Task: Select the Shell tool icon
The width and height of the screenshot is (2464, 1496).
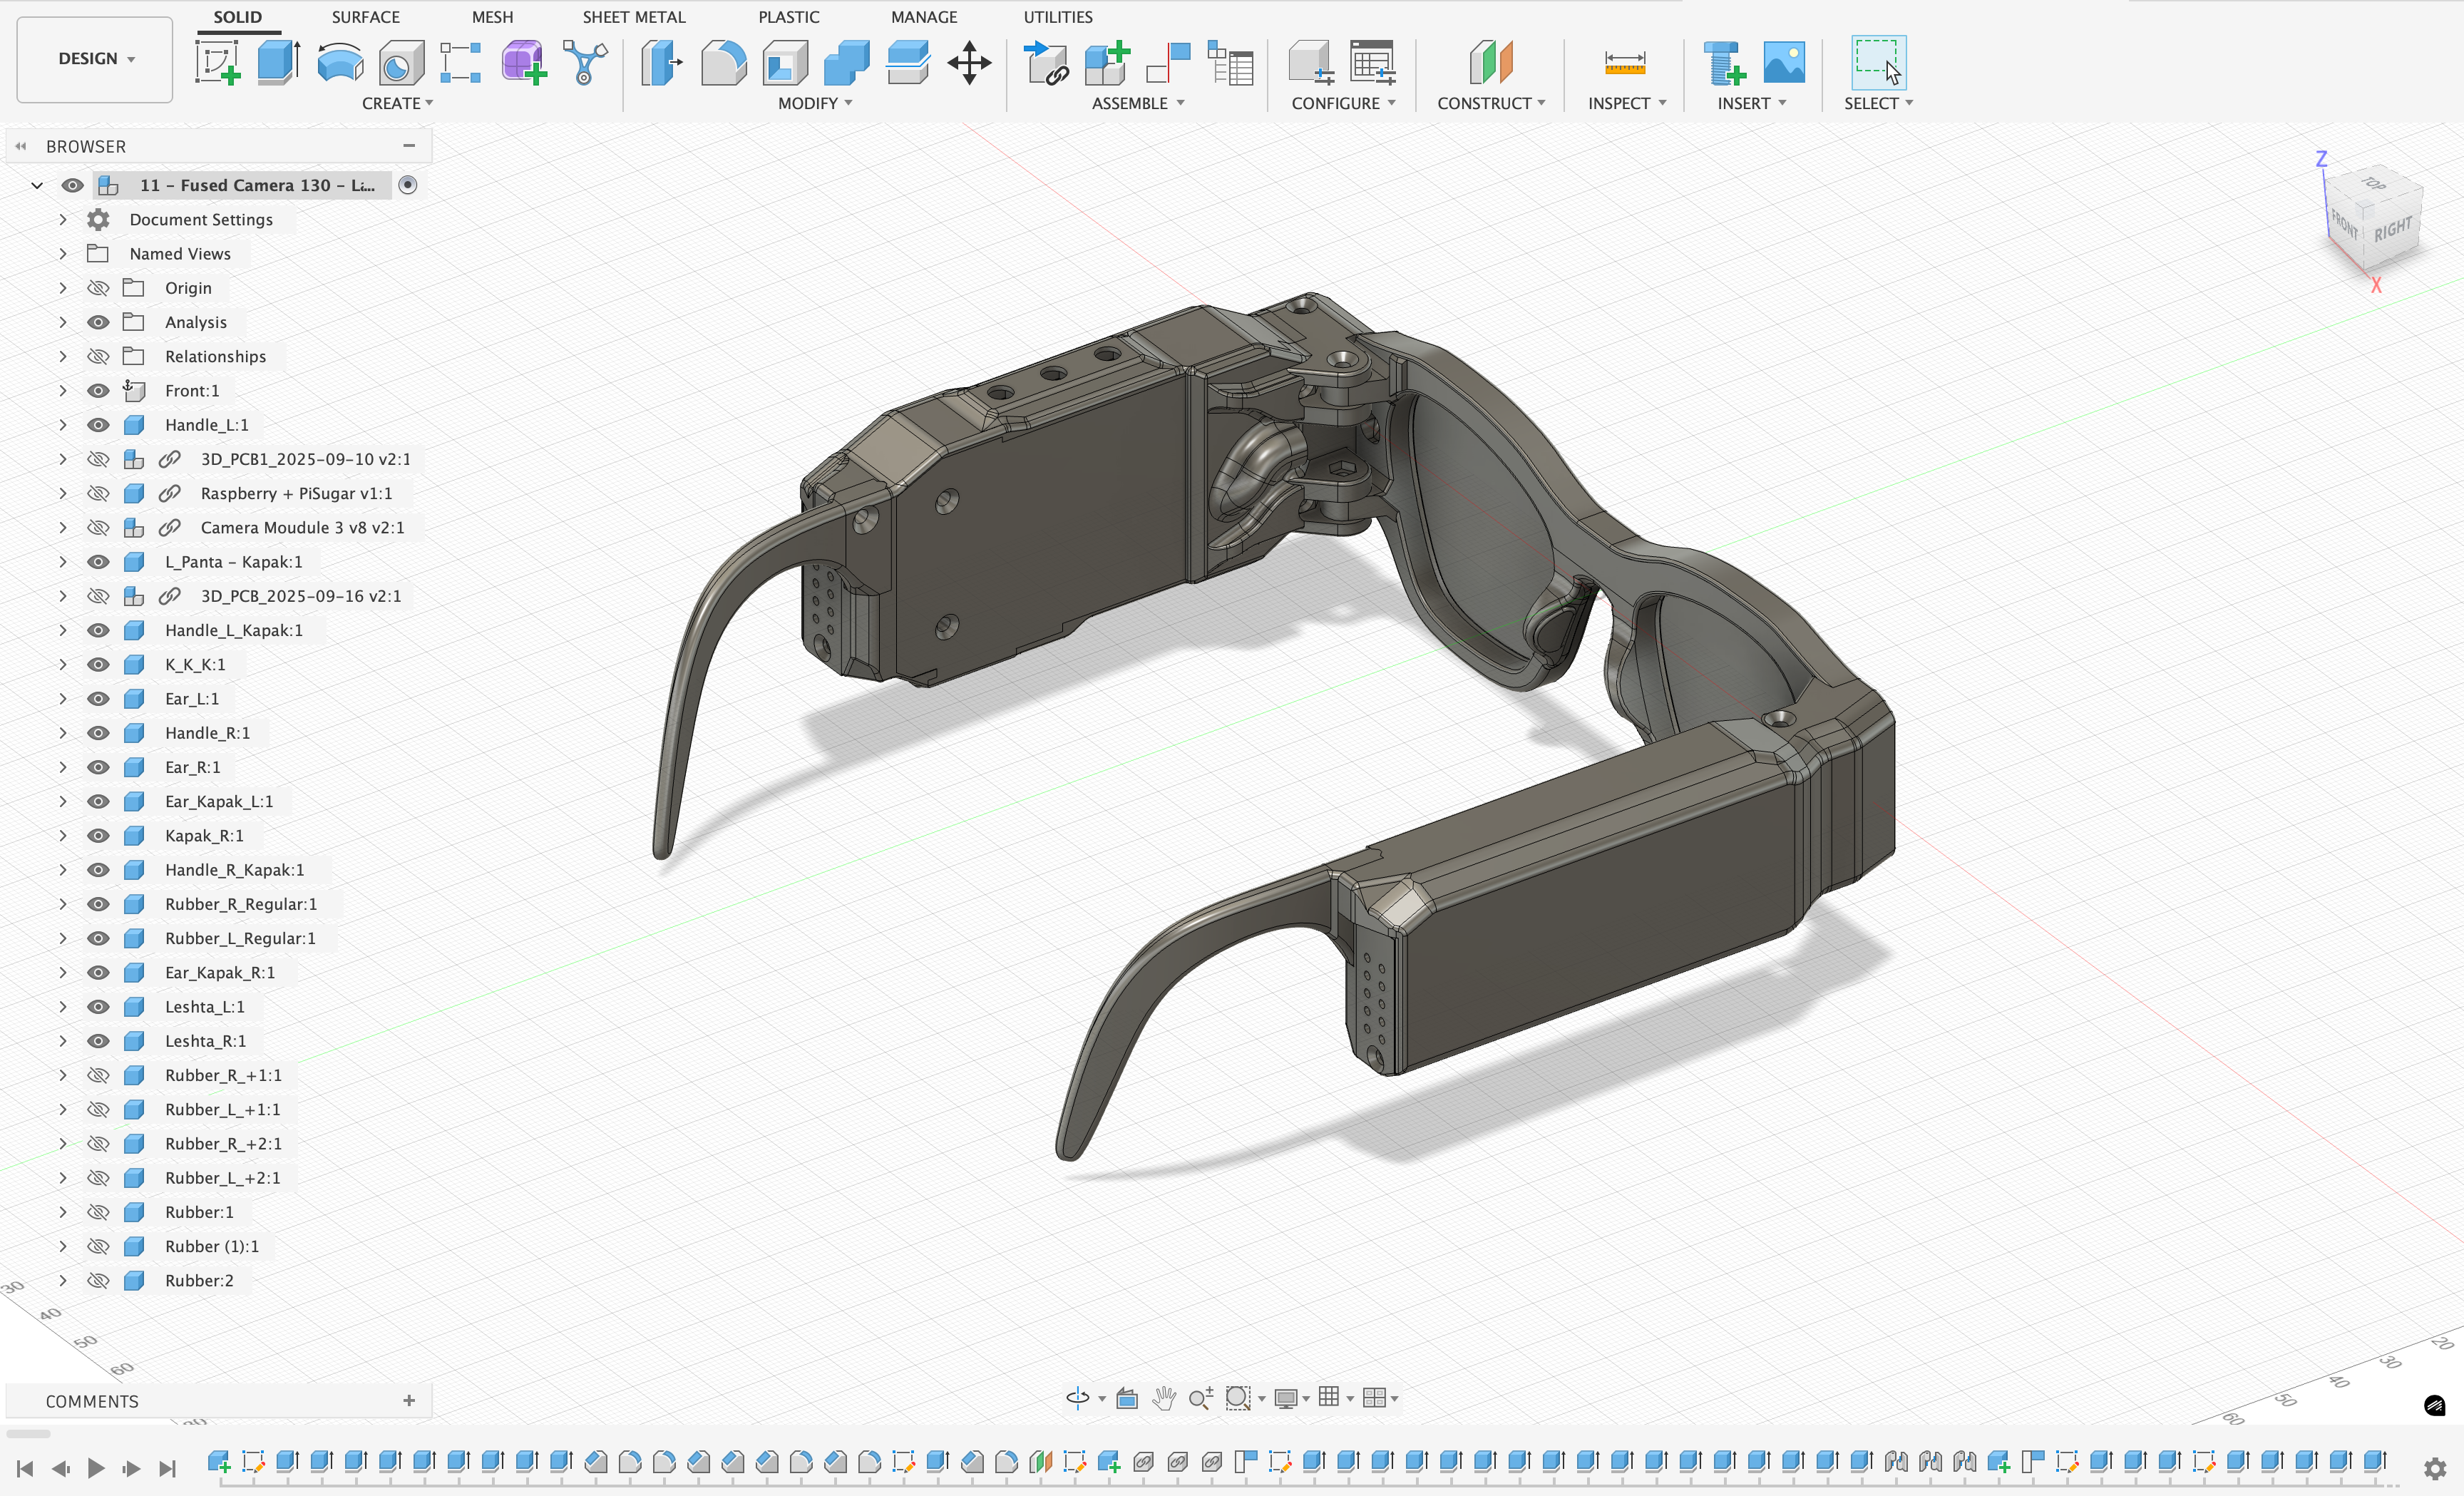Action: tap(785, 62)
